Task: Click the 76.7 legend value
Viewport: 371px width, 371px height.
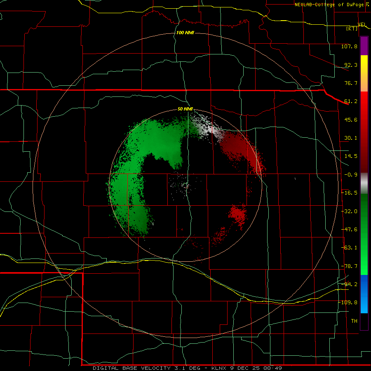Action: [351, 83]
